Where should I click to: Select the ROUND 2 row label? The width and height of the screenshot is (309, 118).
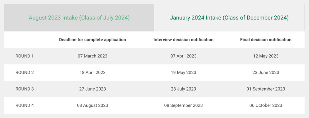pos(25,73)
